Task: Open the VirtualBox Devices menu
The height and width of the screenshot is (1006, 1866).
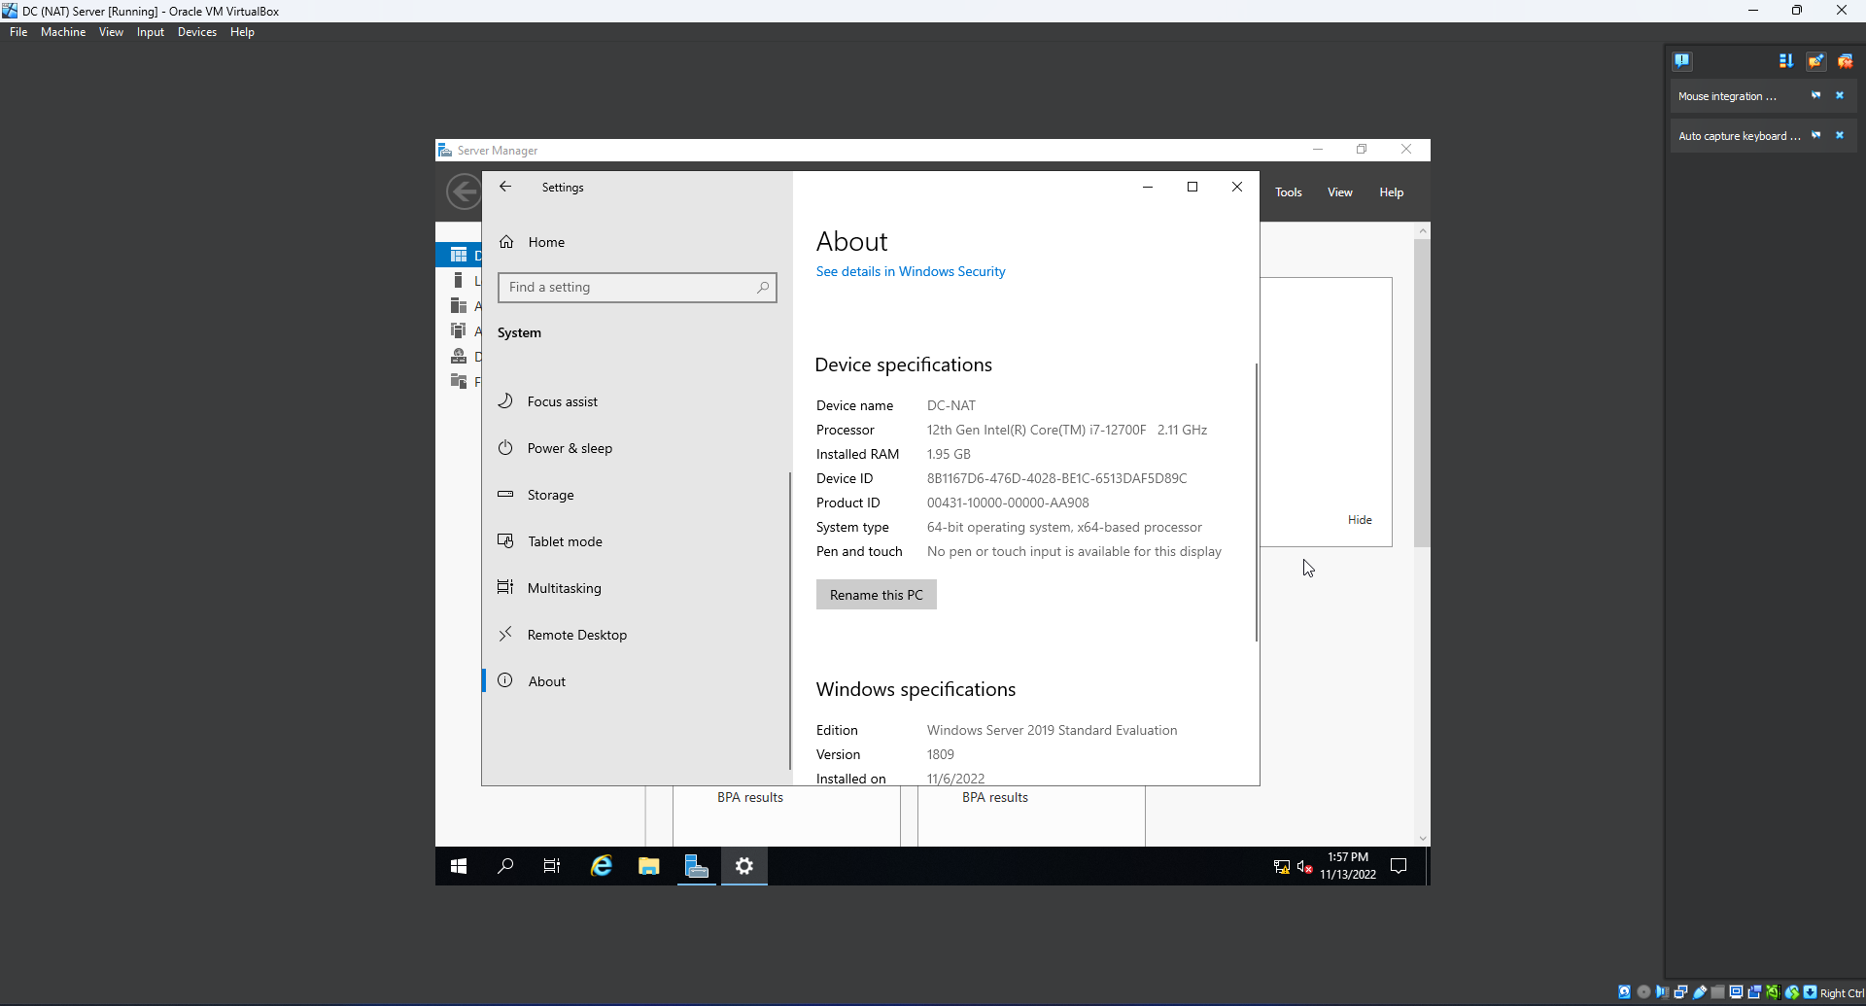Action: tap(197, 32)
